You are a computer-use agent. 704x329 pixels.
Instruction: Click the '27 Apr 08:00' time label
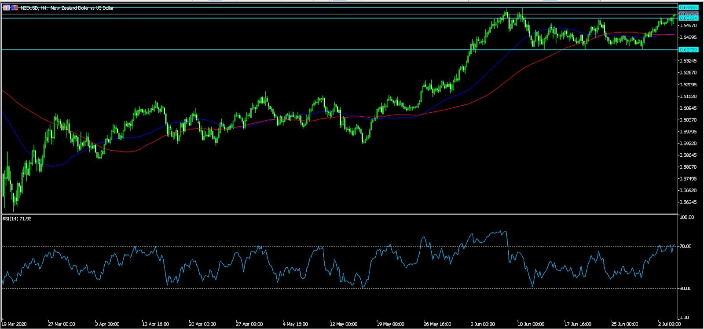pos(249,324)
